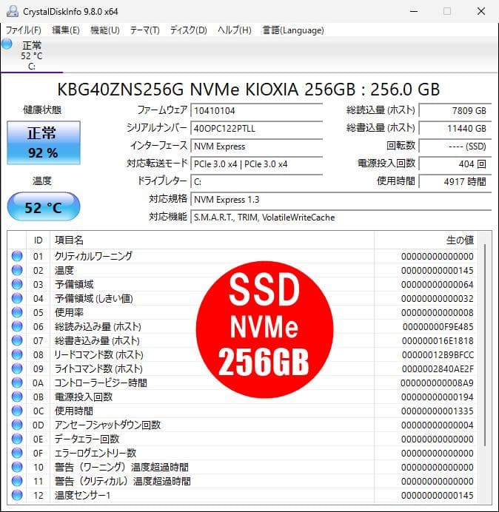Screen dimensions: 499x512
Task: Click status orb for row 03 予備領域
Action: [17, 284]
